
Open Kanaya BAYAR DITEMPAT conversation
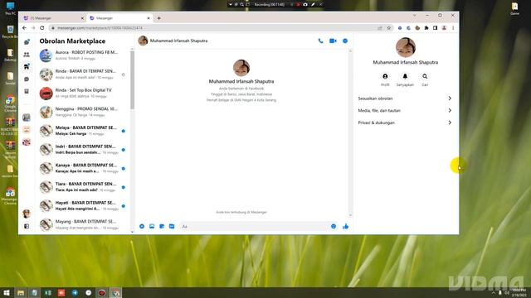pyautogui.click(x=82, y=168)
